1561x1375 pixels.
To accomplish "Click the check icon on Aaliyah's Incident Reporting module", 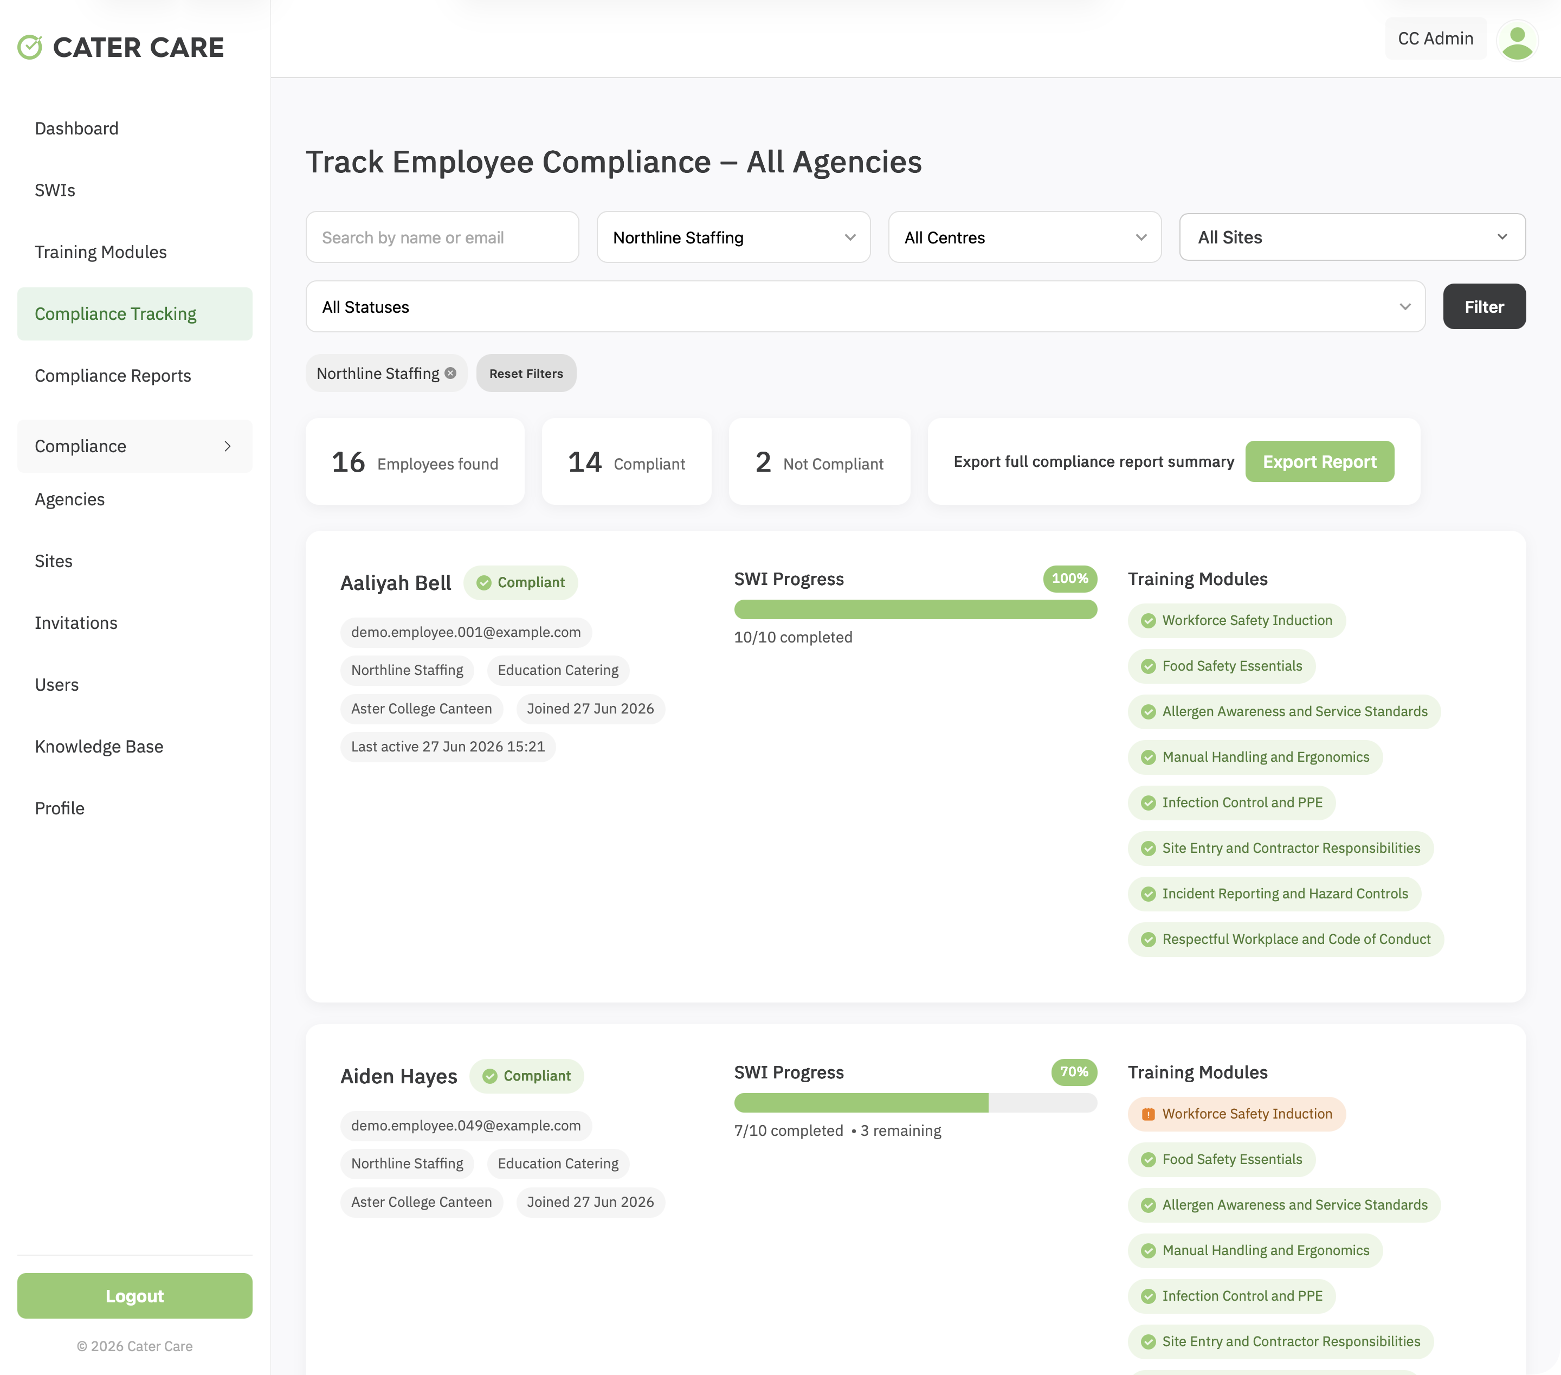I will pyautogui.click(x=1148, y=895).
